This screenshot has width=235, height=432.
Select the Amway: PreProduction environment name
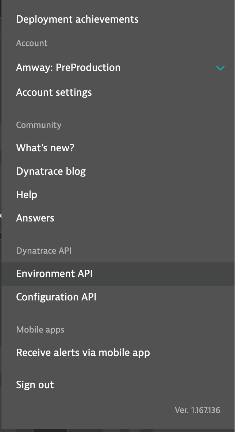[68, 68]
